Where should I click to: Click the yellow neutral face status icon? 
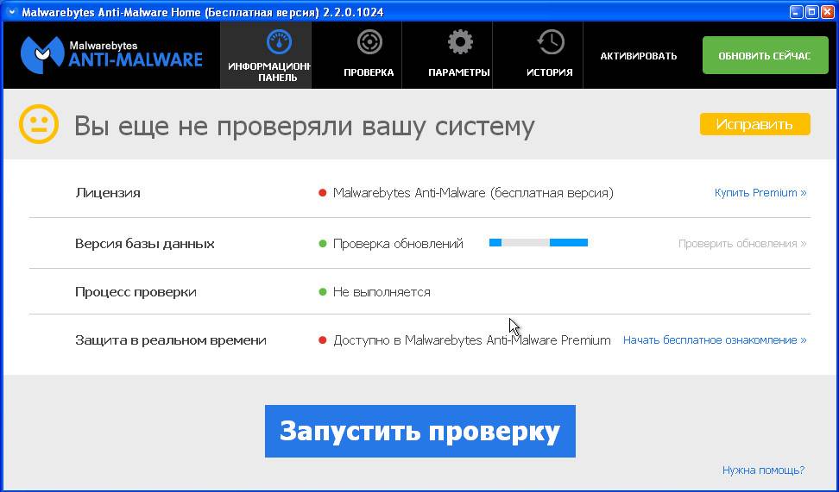point(39,126)
